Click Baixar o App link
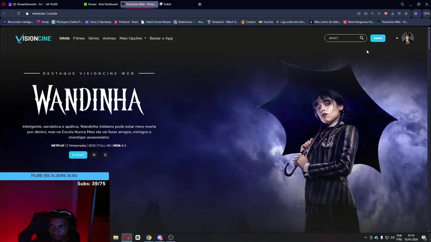Viewport: 431px width, 242px height. click(161, 38)
